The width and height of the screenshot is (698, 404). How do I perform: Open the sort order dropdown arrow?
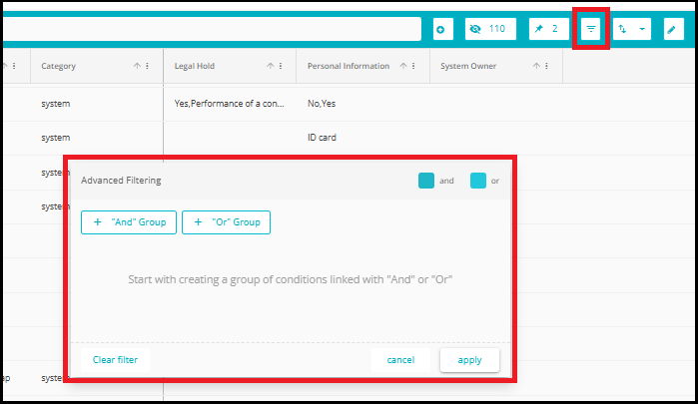point(642,29)
